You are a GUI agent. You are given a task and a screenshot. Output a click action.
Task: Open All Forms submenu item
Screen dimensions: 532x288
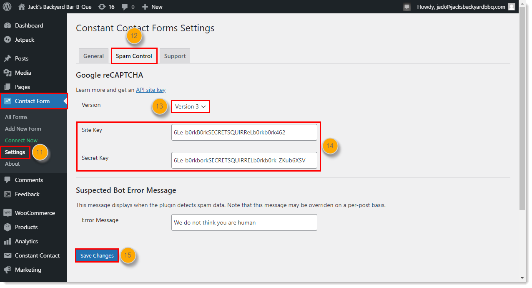tap(16, 117)
